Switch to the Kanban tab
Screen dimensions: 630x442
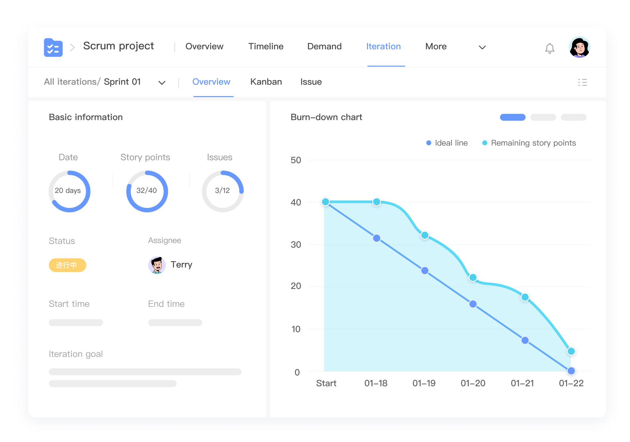[x=266, y=82]
